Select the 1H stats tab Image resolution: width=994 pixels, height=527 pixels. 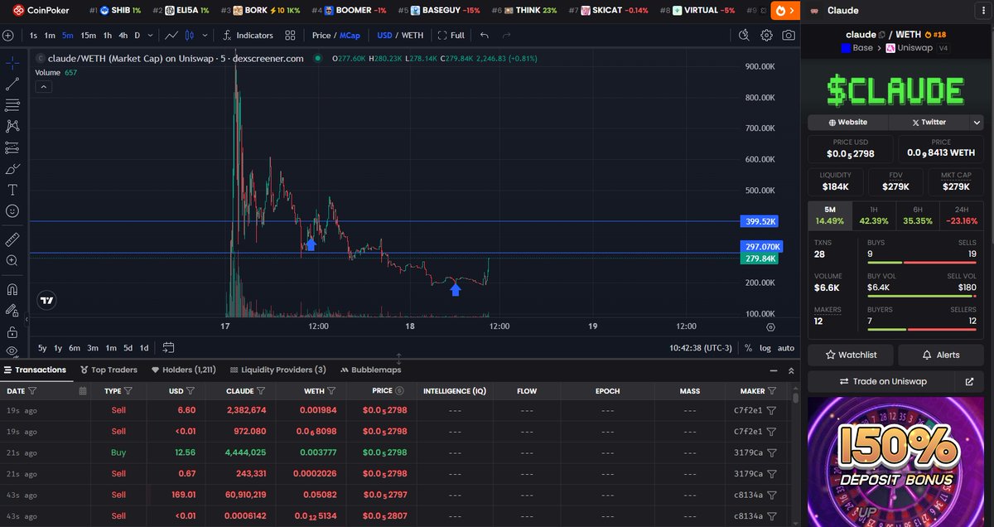[873, 215]
